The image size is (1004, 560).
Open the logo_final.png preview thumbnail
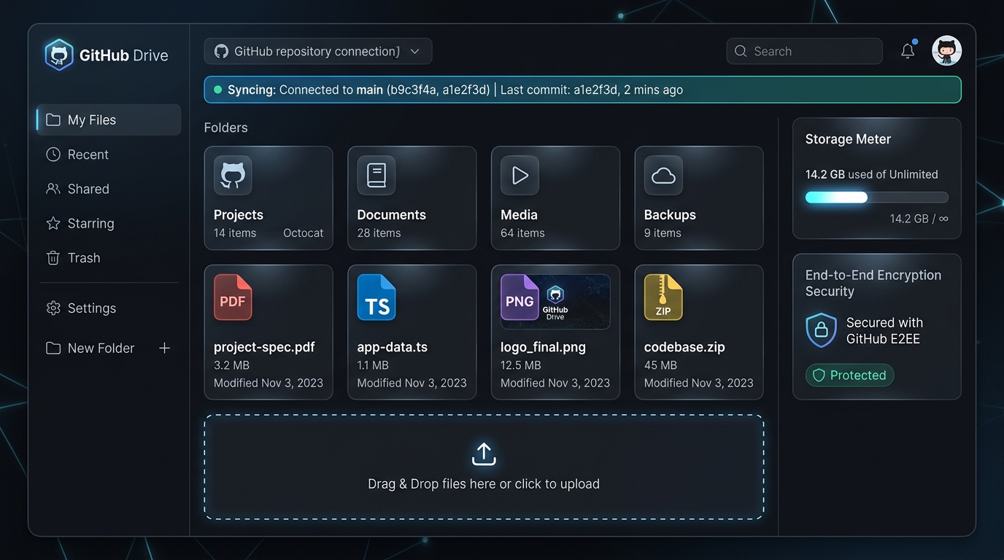(555, 302)
